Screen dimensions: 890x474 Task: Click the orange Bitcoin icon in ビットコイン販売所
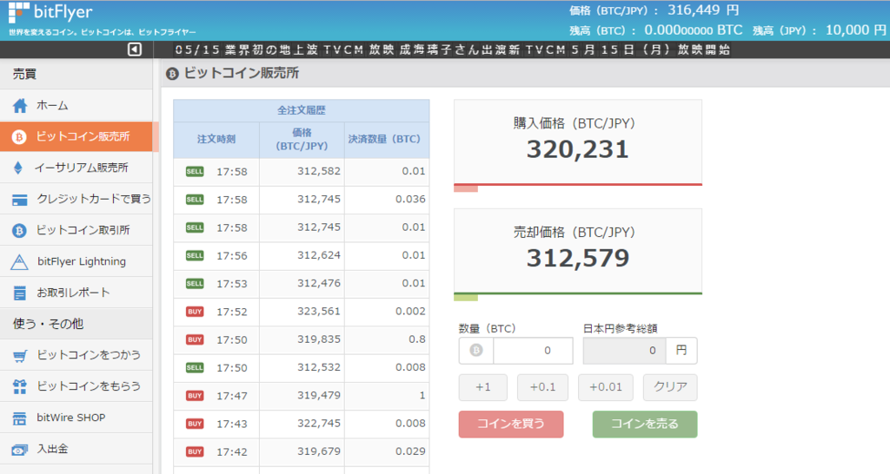[x=19, y=136]
